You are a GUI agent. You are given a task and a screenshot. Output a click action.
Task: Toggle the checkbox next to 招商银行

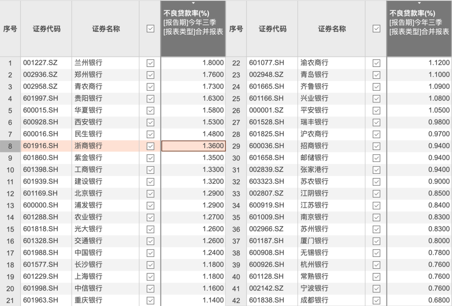[375, 146]
